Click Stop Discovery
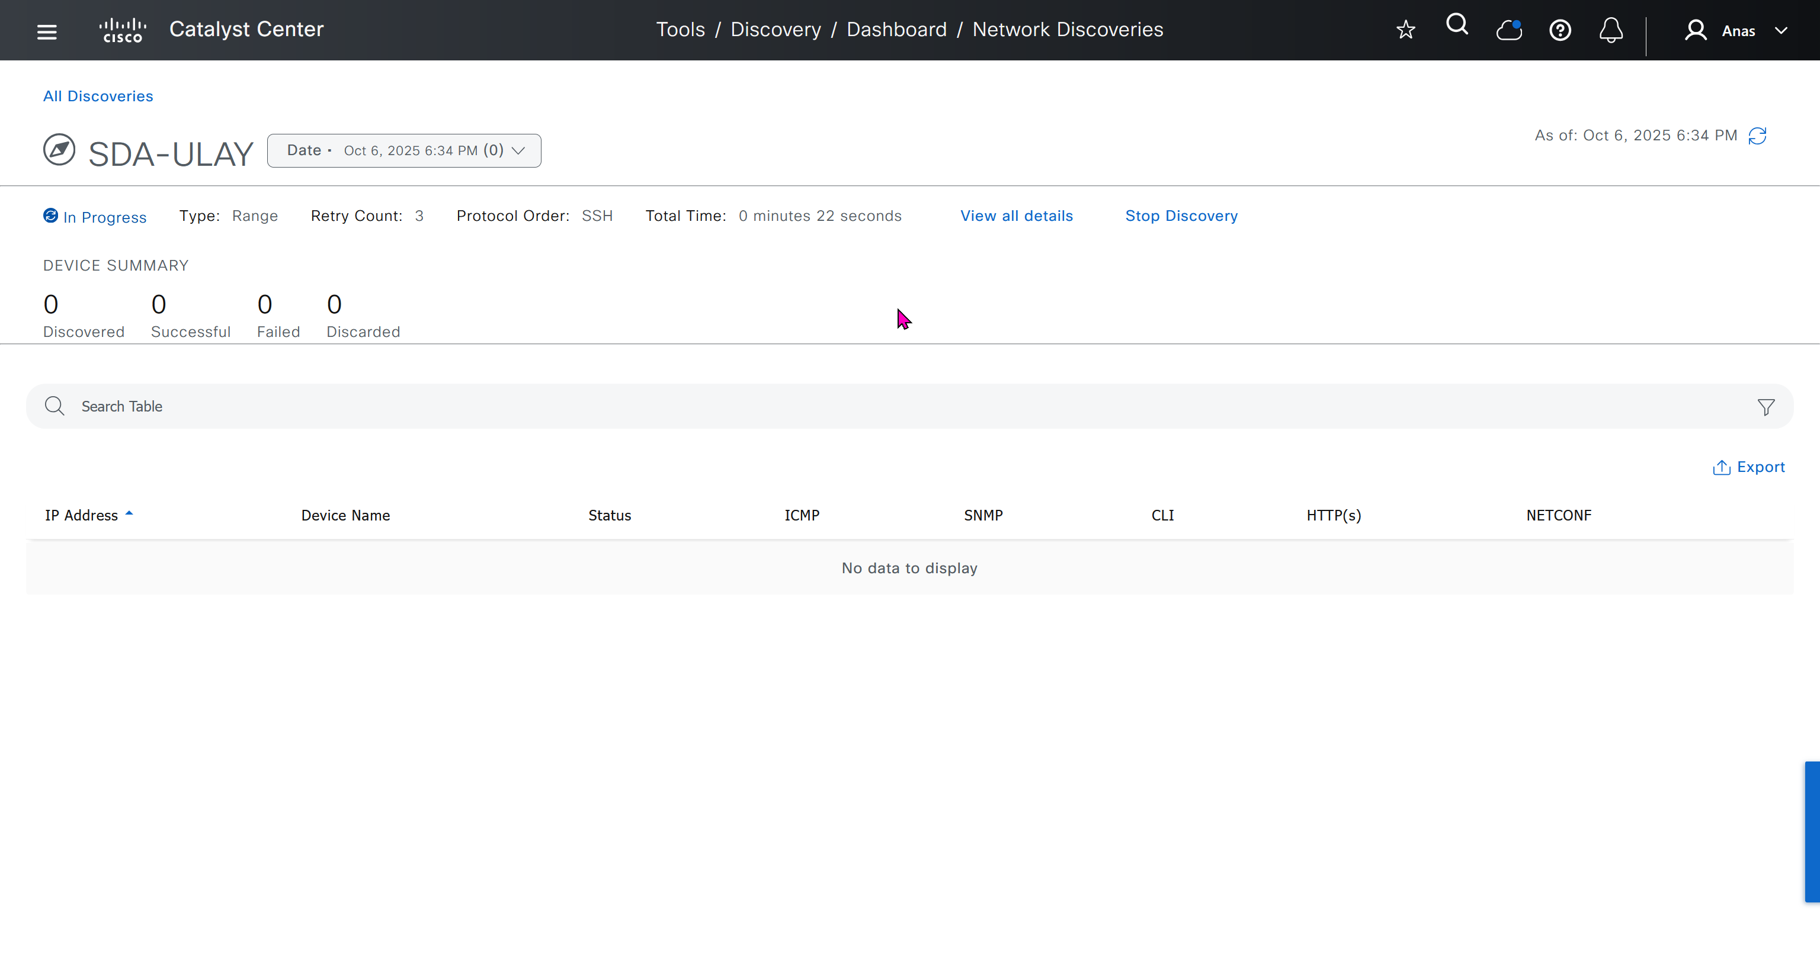This screenshot has width=1820, height=980. (1181, 216)
